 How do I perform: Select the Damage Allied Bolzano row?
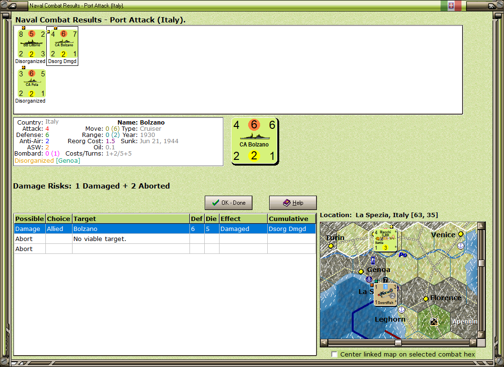tap(165, 229)
